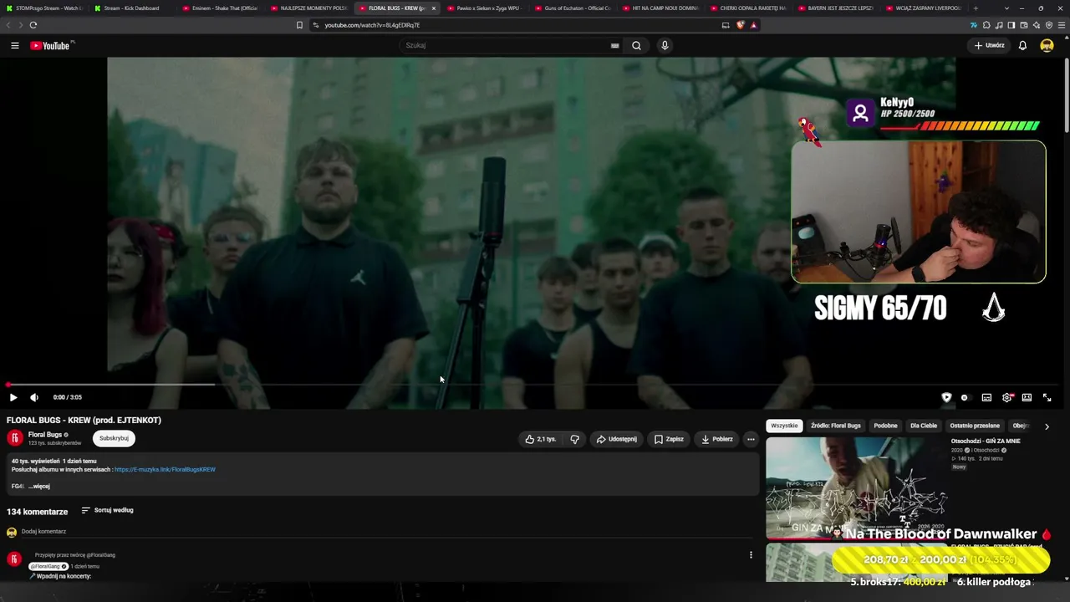Select the Źródło: Floral Bugs chip
1070x602 pixels.
(x=835, y=426)
